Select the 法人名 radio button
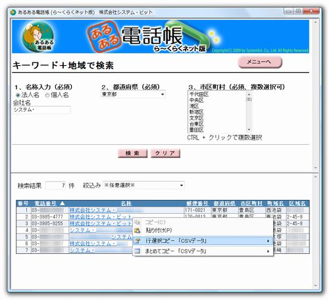 tap(18, 95)
